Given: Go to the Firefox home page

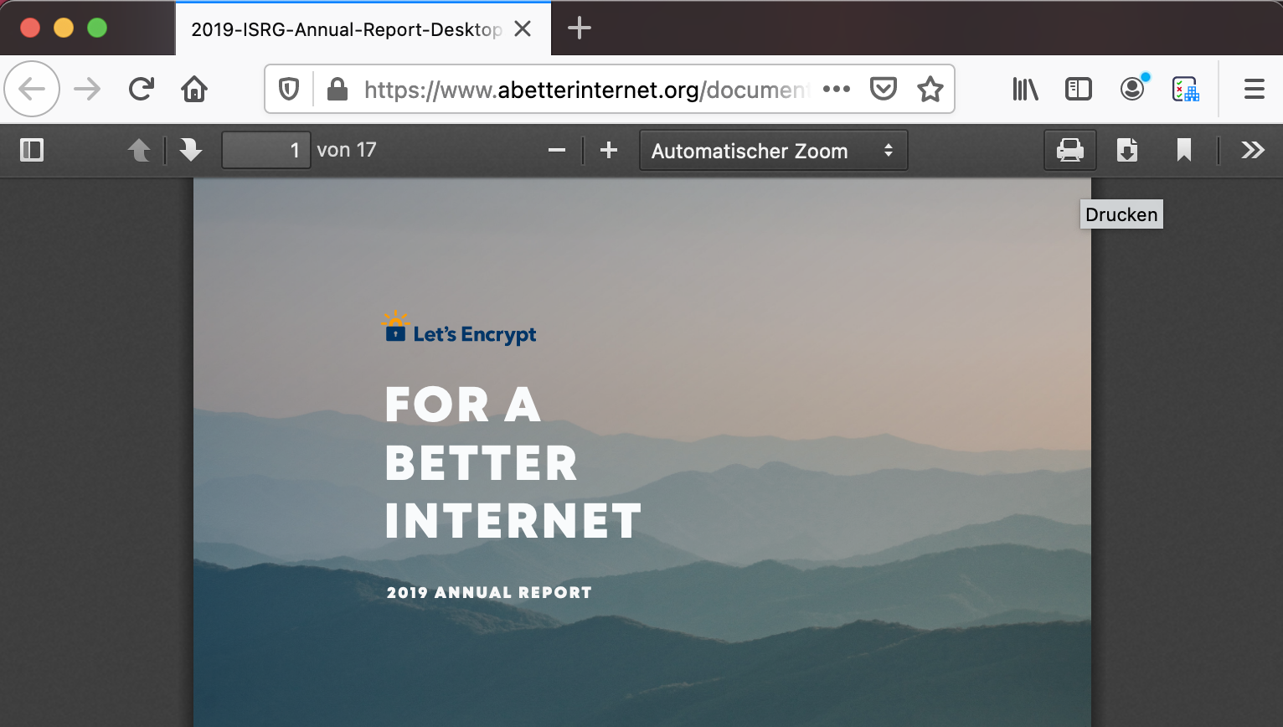Looking at the screenshot, I should tap(194, 89).
